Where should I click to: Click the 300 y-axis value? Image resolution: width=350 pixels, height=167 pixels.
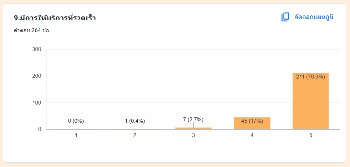click(x=37, y=49)
